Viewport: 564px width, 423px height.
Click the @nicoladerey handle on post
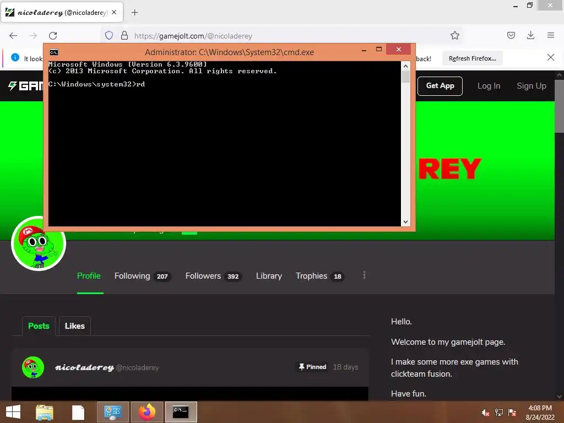[x=137, y=367]
